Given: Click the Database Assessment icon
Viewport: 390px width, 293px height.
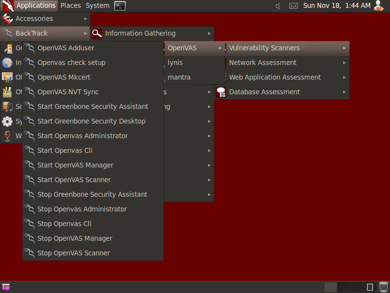Looking at the screenshot, I should (x=221, y=92).
